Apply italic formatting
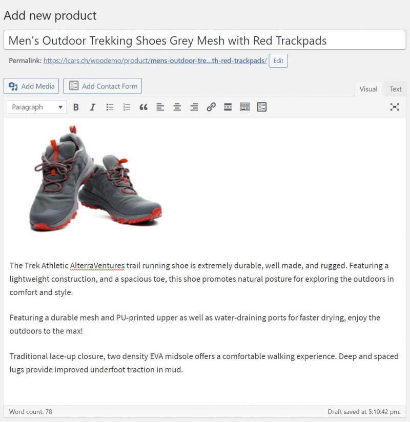The height and width of the screenshot is (422, 410). (x=93, y=107)
